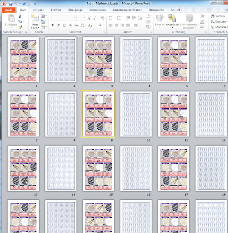Click the Redo icon in quick access toolbar
228x233 pixels.
(24, 4)
